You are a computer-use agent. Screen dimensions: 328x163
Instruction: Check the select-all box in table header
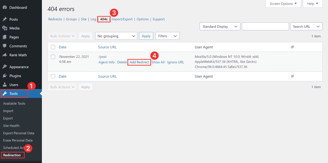click(53, 47)
